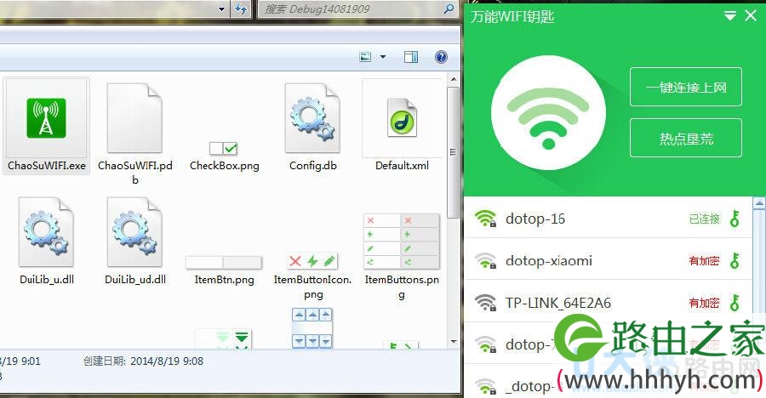
Task: Click the key icon for TP-LINK_64E2A6
Action: point(735,303)
